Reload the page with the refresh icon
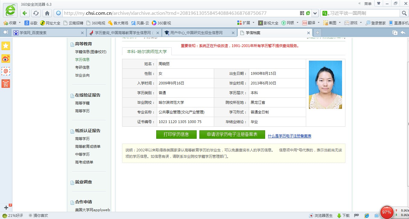Image resolution: width=409 pixels, height=219 pixels. tap(36, 13)
